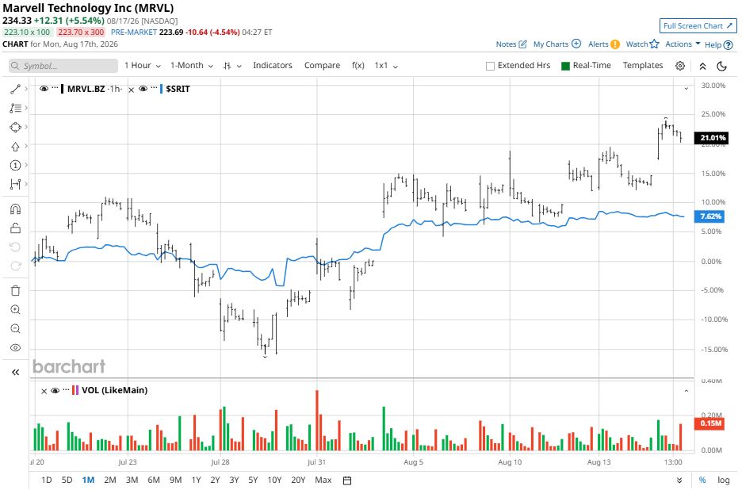
Task: Toggle hide all drawings eye in sidebar
Action: [15, 347]
